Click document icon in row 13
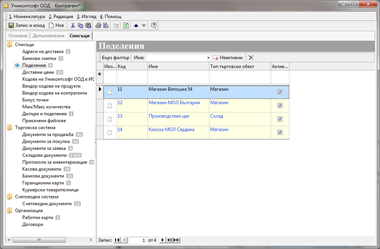Image resolution: width=380 pixels, height=249 pixels. 110,119
